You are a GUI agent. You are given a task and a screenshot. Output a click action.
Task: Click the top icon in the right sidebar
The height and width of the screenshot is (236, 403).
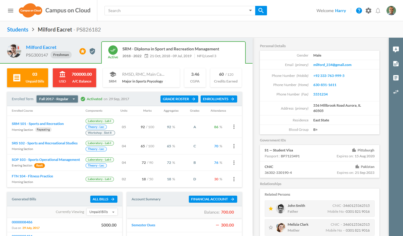point(396,49)
